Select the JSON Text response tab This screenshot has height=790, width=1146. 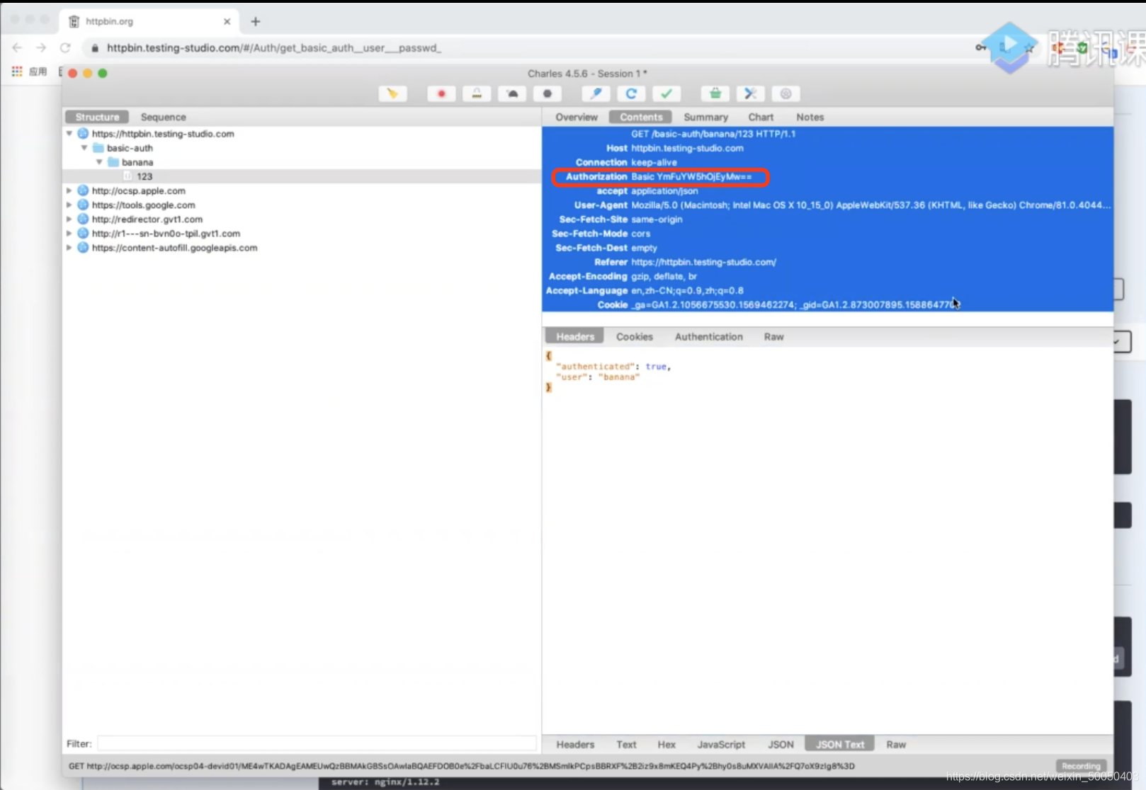point(840,744)
